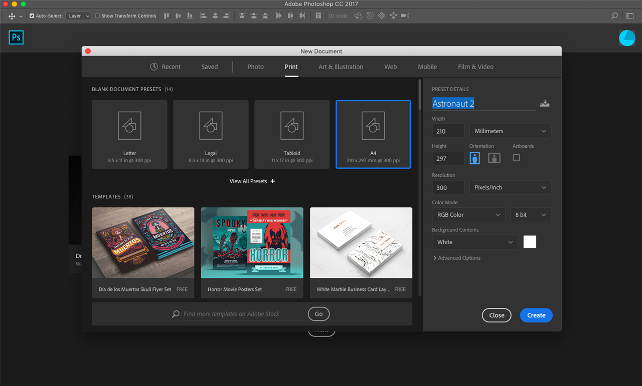Viewport: 642px width, 386px height.
Task: Click Distribute Top Edges icon
Action: pos(242,16)
